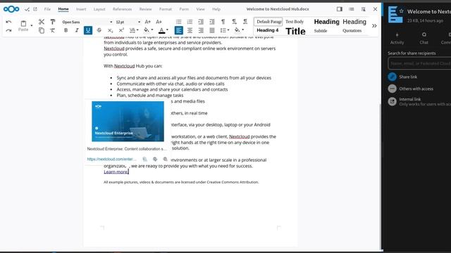Open the Activity tab in sidebar
The width and height of the screenshot is (451, 253).
click(x=397, y=39)
